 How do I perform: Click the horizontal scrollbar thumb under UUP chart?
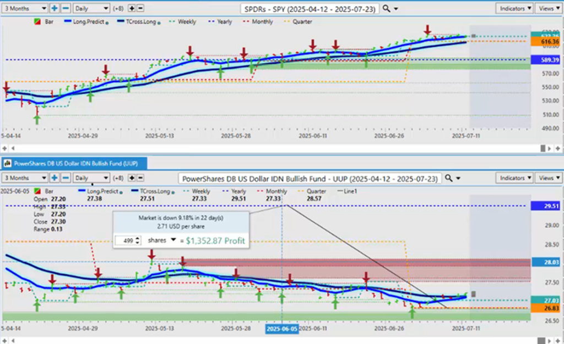tap(543, 339)
